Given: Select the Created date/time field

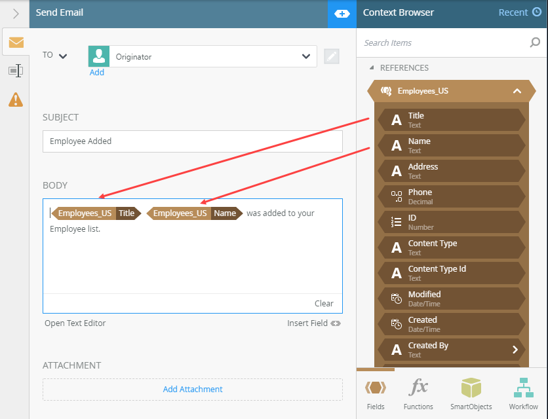Looking at the screenshot, I should (x=452, y=323).
